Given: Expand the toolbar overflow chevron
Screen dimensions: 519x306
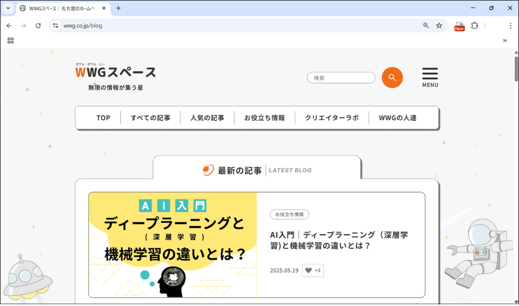Looking at the screenshot, I should [504, 40].
